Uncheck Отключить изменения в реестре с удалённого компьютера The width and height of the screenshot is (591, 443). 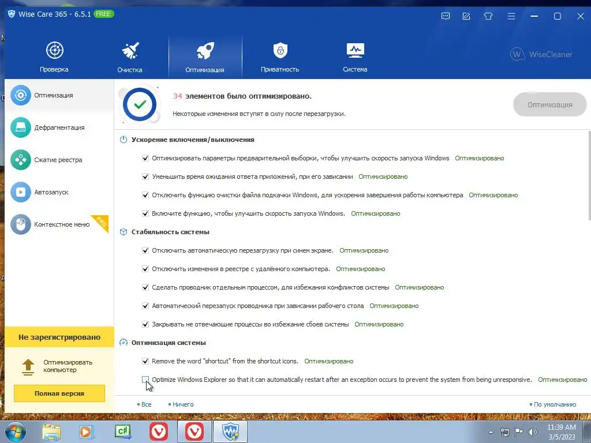coord(145,269)
